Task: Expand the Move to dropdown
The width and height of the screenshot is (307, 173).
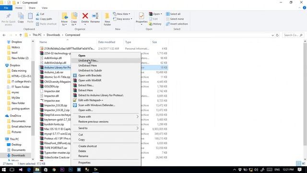Action: tap(66, 25)
